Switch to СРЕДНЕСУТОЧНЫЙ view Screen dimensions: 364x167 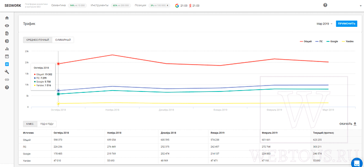38,40
